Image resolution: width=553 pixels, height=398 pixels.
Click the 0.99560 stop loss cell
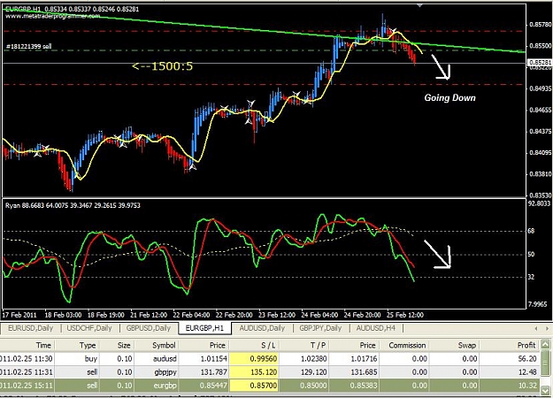(254, 358)
